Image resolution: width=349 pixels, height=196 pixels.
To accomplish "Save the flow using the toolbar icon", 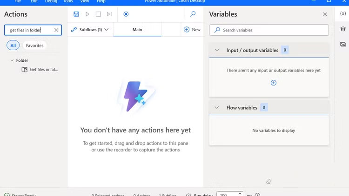I will 76,14.
